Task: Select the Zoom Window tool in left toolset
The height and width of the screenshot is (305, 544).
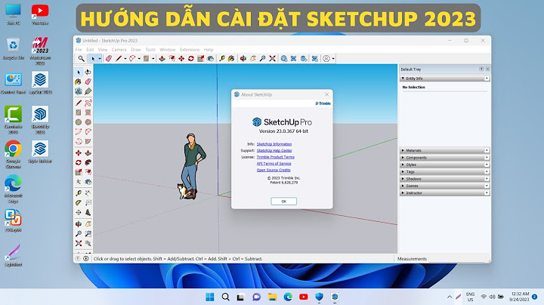Action: point(88,234)
